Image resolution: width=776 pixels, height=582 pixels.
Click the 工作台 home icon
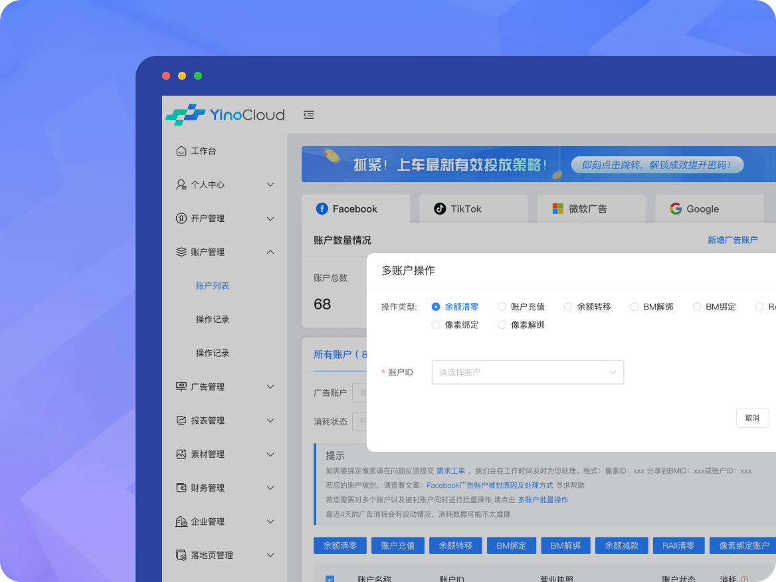click(181, 151)
